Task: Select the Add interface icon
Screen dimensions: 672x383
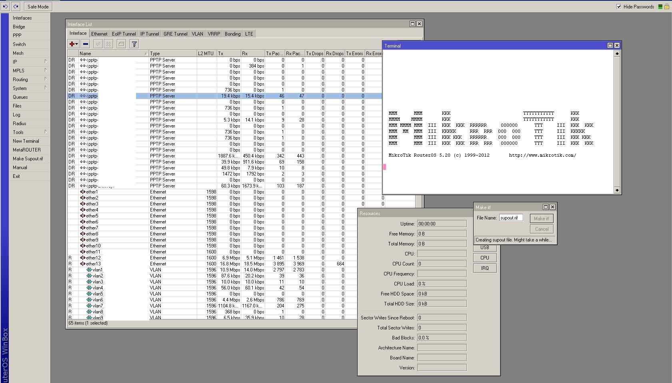Action: 71,44
